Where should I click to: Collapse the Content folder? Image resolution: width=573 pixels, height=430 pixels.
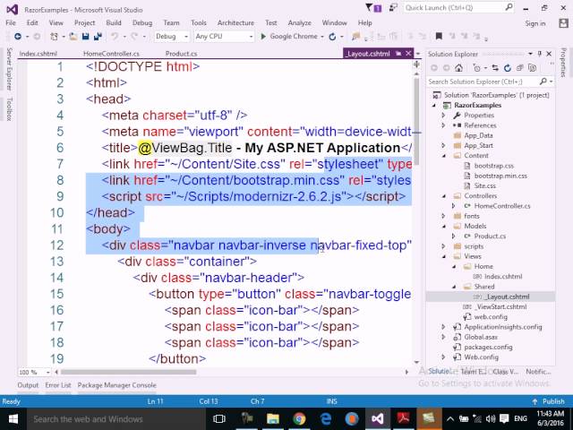444,155
